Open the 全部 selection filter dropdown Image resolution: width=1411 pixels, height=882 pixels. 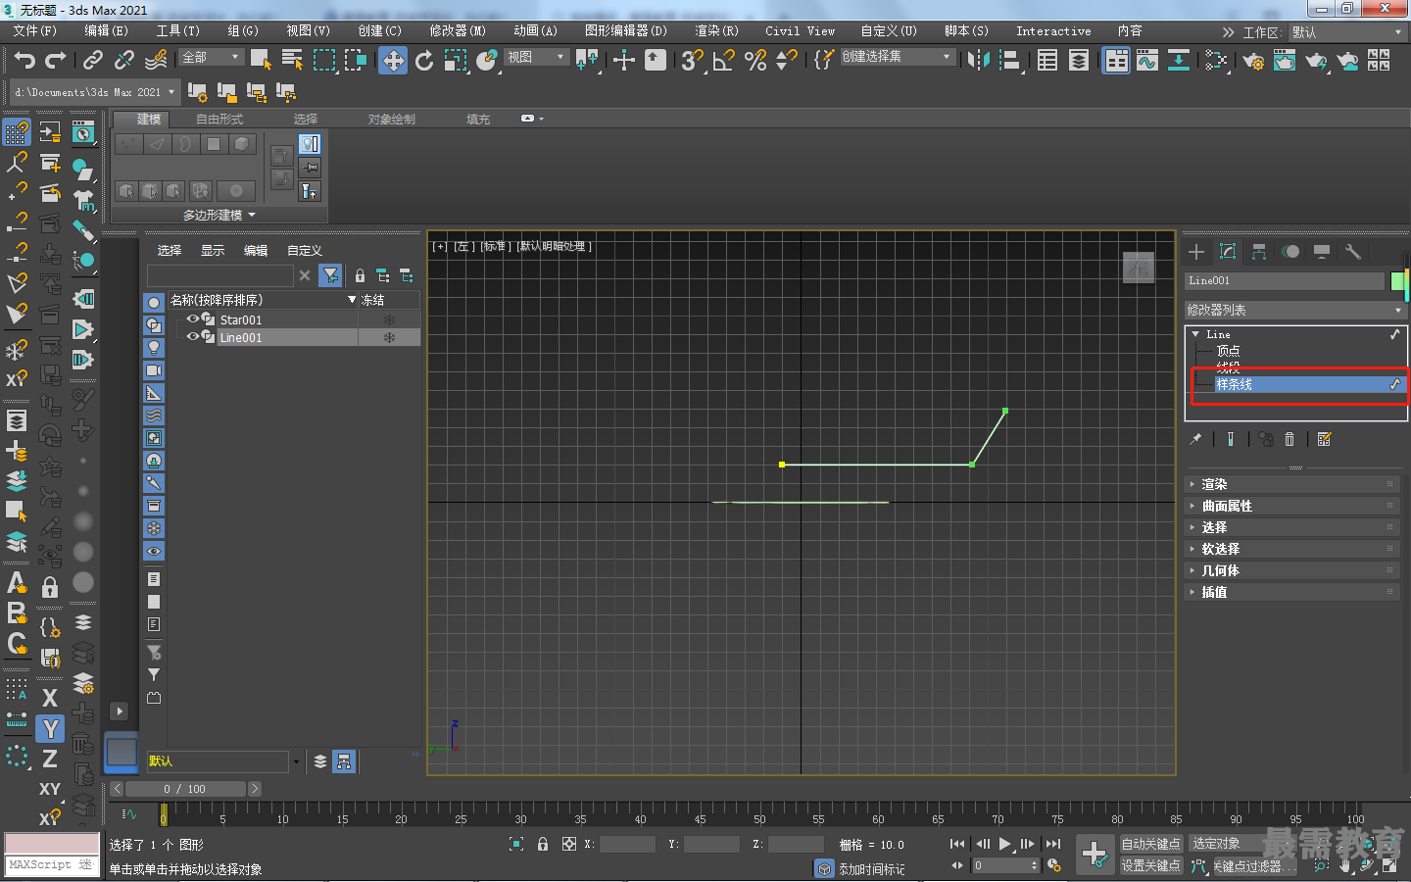pos(211,58)
